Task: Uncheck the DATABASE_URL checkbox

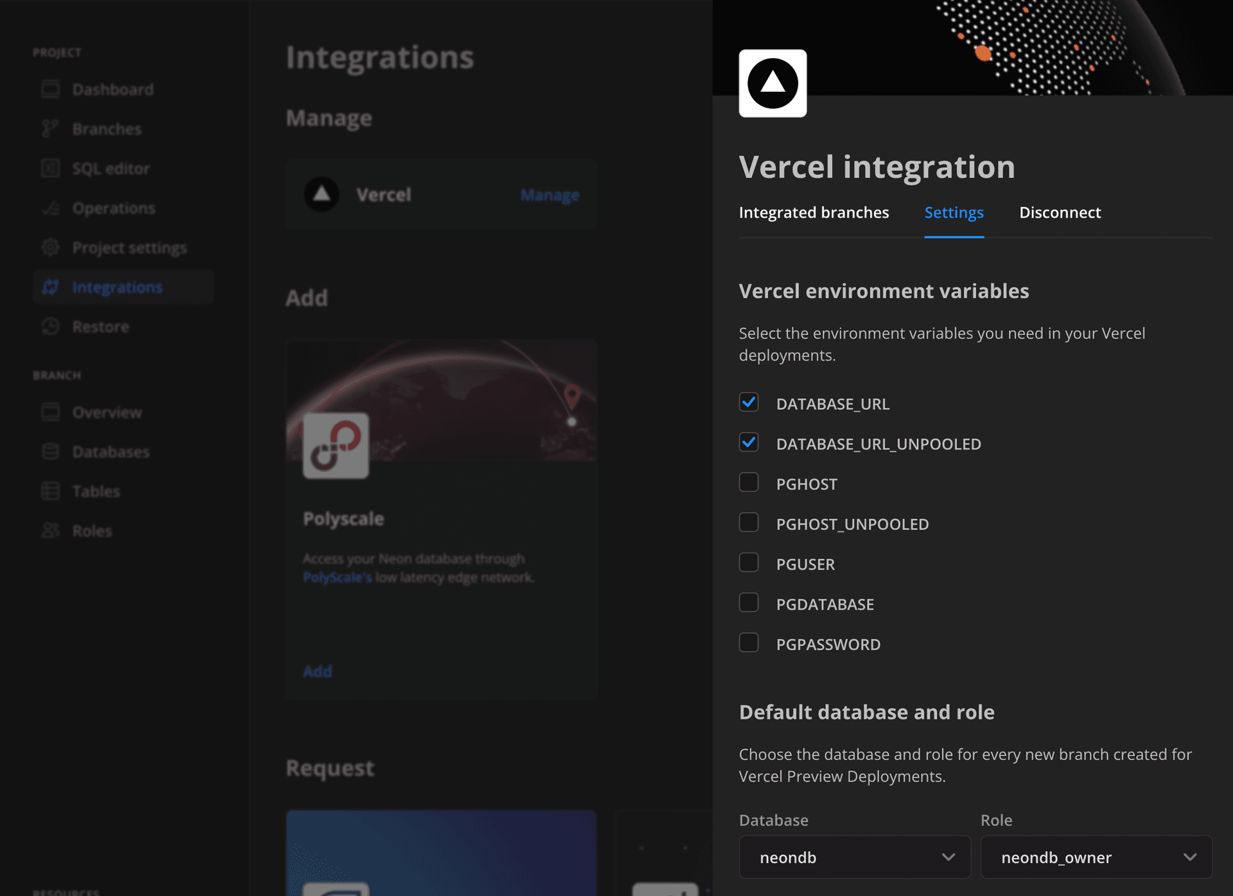Action: click(x=749, y=403)
